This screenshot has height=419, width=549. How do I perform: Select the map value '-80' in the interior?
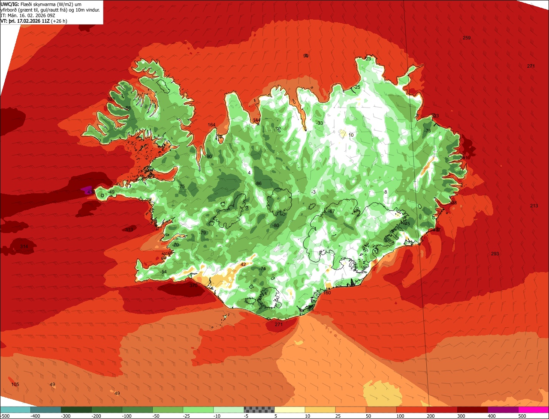(x=275, y=225)
